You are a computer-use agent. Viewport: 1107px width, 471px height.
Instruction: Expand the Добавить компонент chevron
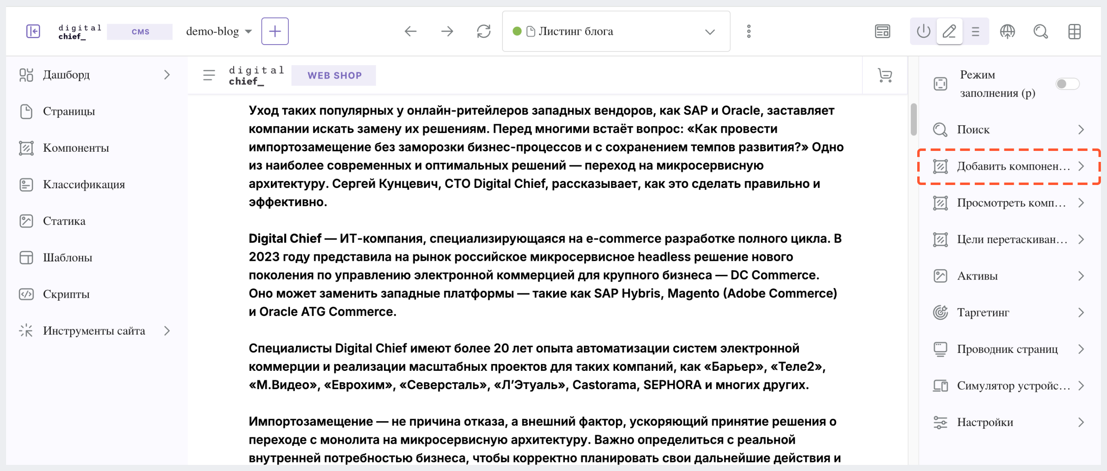click(x=1081, y=166)
